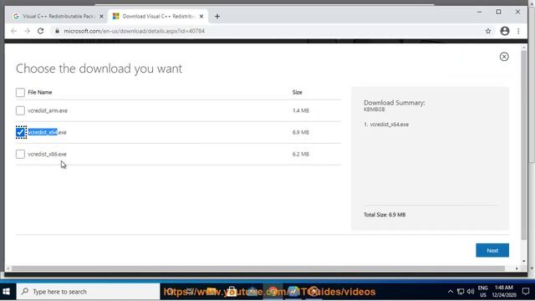Close the Google search tab
This screenshot has width=535, height=301.
(x=101, y=16)
